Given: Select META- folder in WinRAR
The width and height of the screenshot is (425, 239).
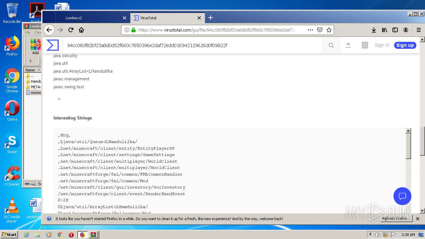Looking at the screenshot, I should click(33, 87).
